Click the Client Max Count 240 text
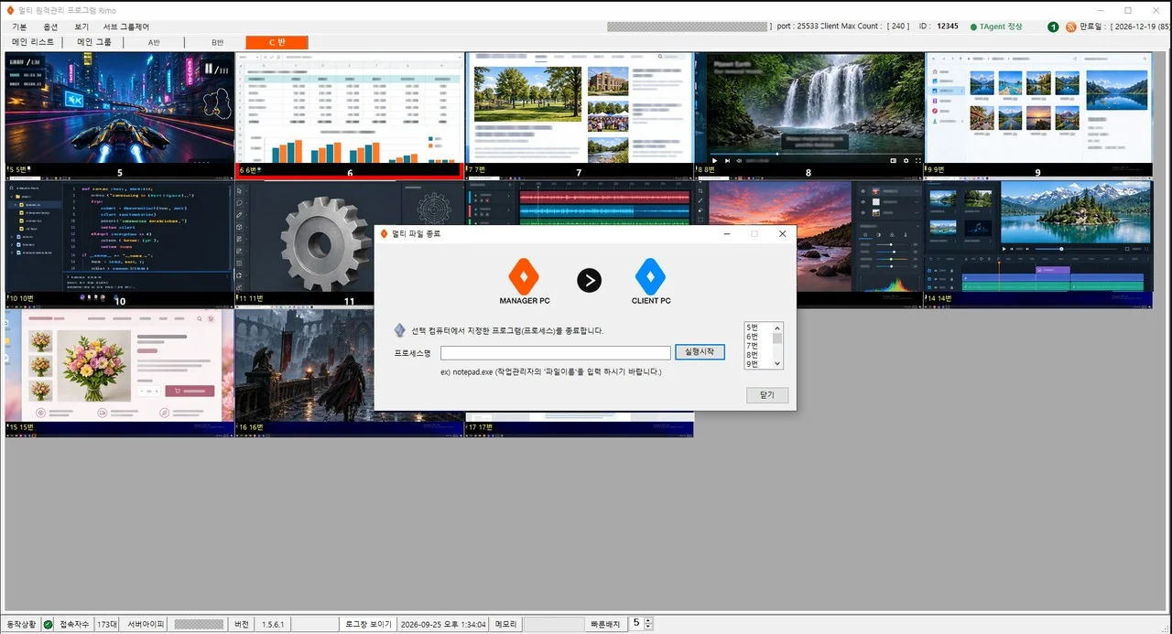 click(865, 27)
